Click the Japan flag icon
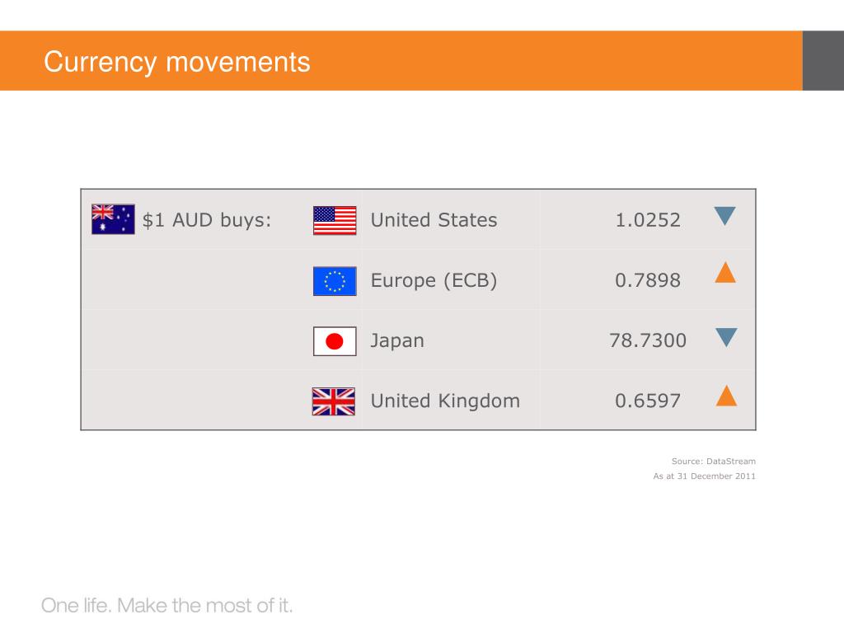Viewport: 844px width, 633px height. pos(335,341)
